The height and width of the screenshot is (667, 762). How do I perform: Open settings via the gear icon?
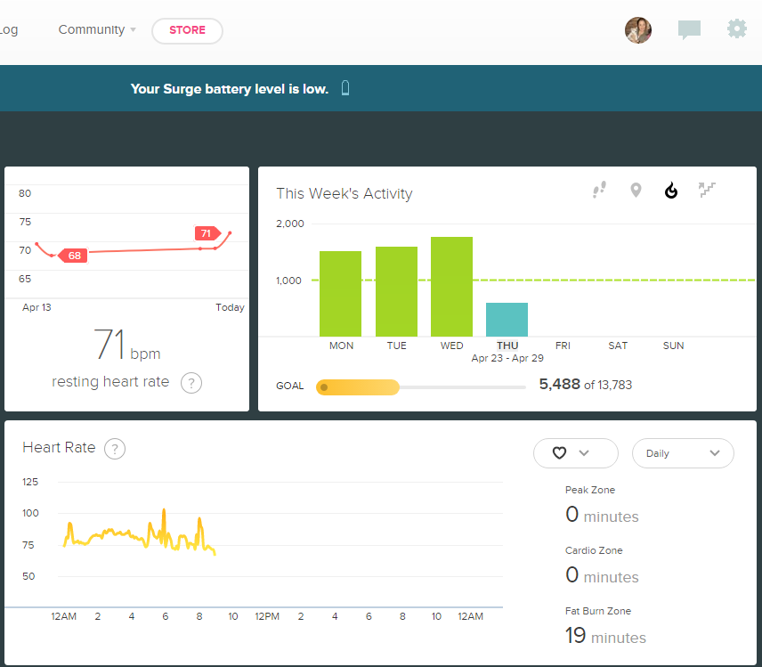[x=737, y=29]
